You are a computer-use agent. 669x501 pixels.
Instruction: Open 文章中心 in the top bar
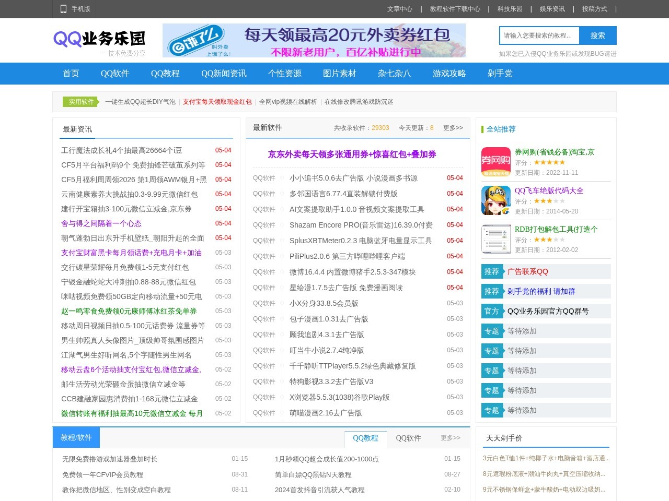click(x=400, y=9)
